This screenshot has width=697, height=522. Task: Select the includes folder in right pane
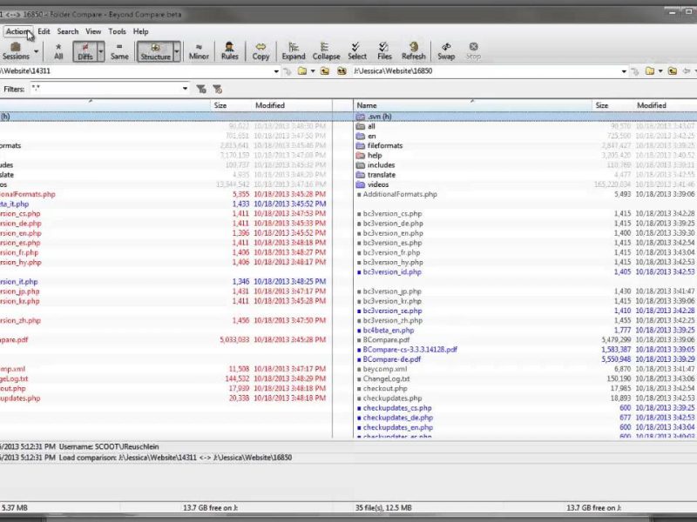tap(381, 165)
